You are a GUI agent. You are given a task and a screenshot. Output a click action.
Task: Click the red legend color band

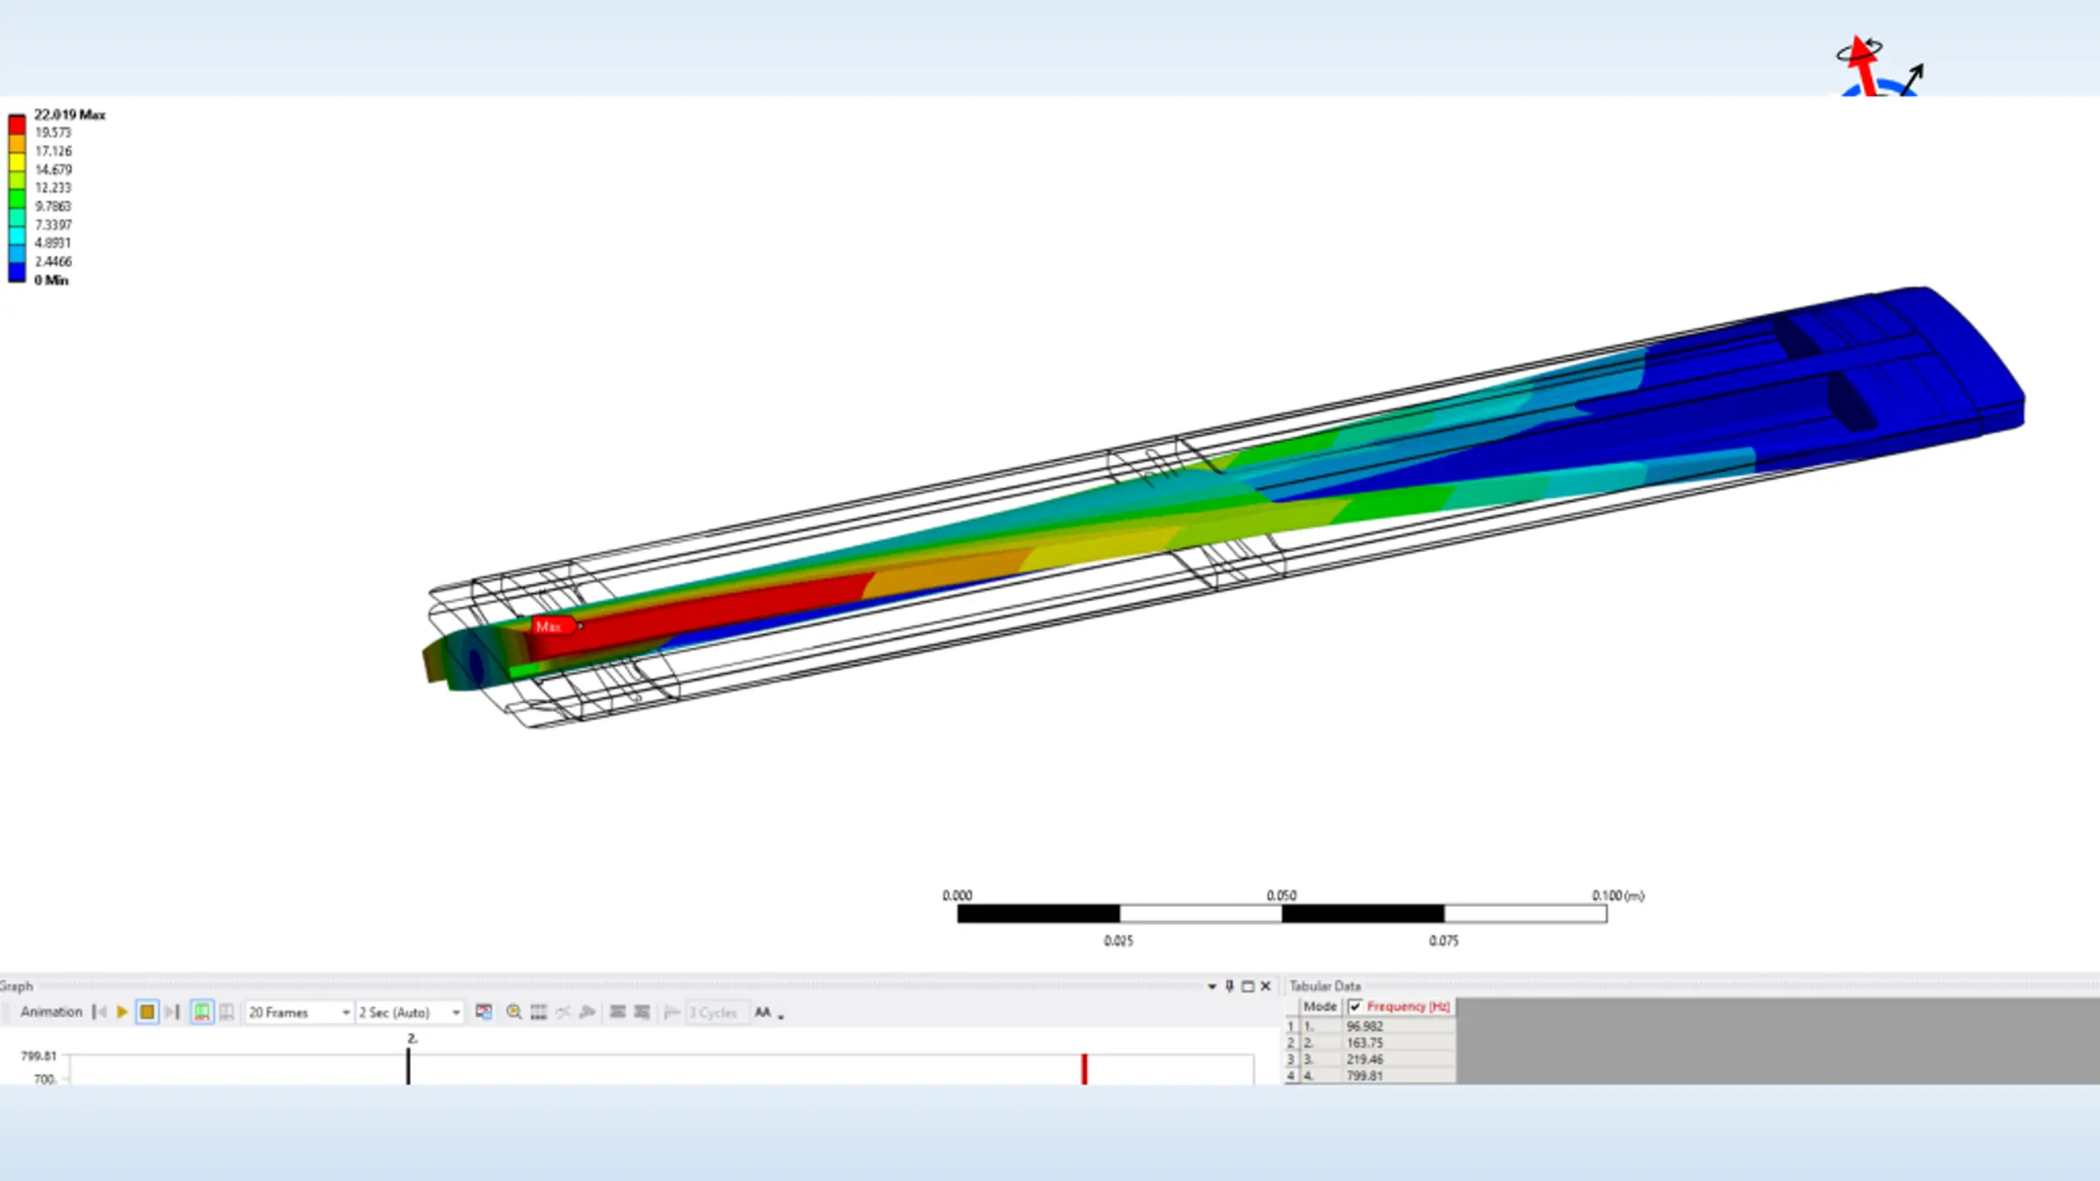(x=16, y=124)
